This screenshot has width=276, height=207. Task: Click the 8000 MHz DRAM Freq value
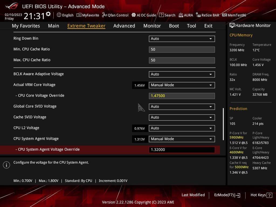260,80
